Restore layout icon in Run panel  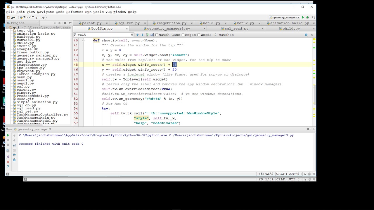click(8, 151)
